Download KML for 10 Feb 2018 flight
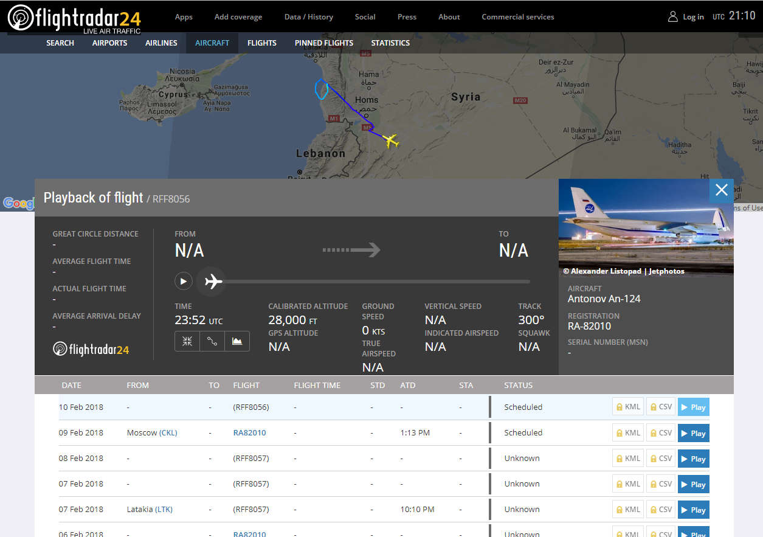 [628, 407]
